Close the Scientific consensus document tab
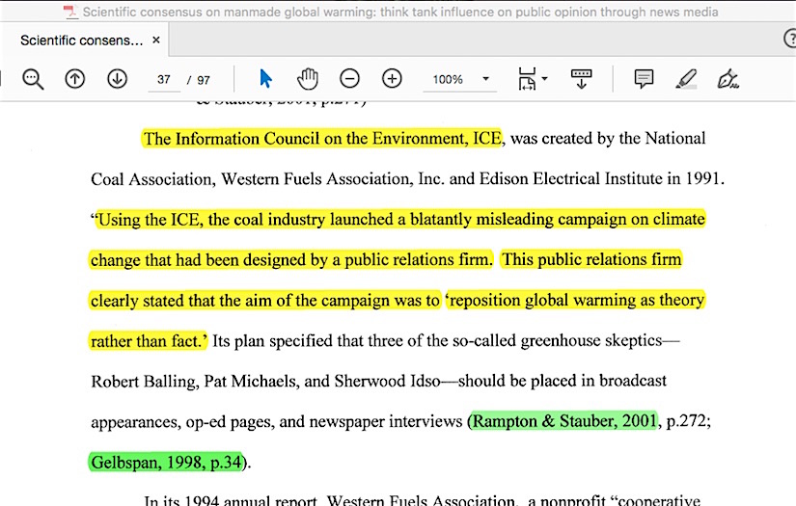Viewport: 796px width, 506px height. 156,40
